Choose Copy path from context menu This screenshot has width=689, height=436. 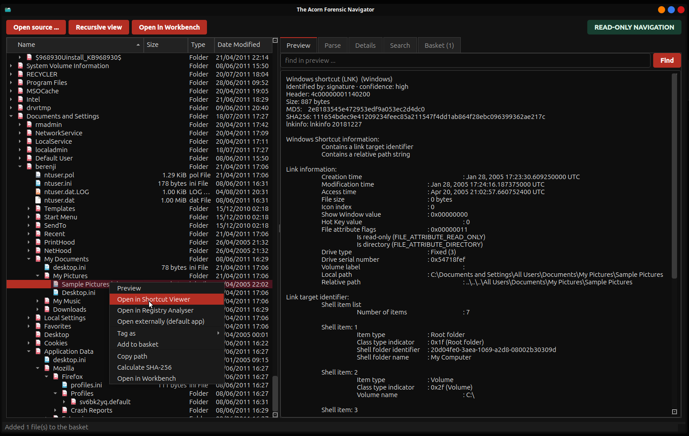click(x=166, y=356)
